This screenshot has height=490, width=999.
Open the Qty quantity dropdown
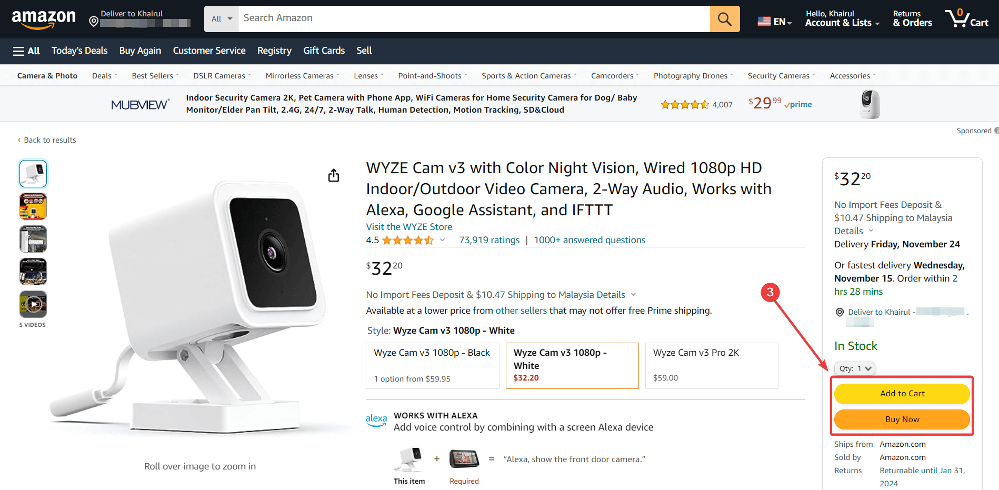(x=854, y=368)
